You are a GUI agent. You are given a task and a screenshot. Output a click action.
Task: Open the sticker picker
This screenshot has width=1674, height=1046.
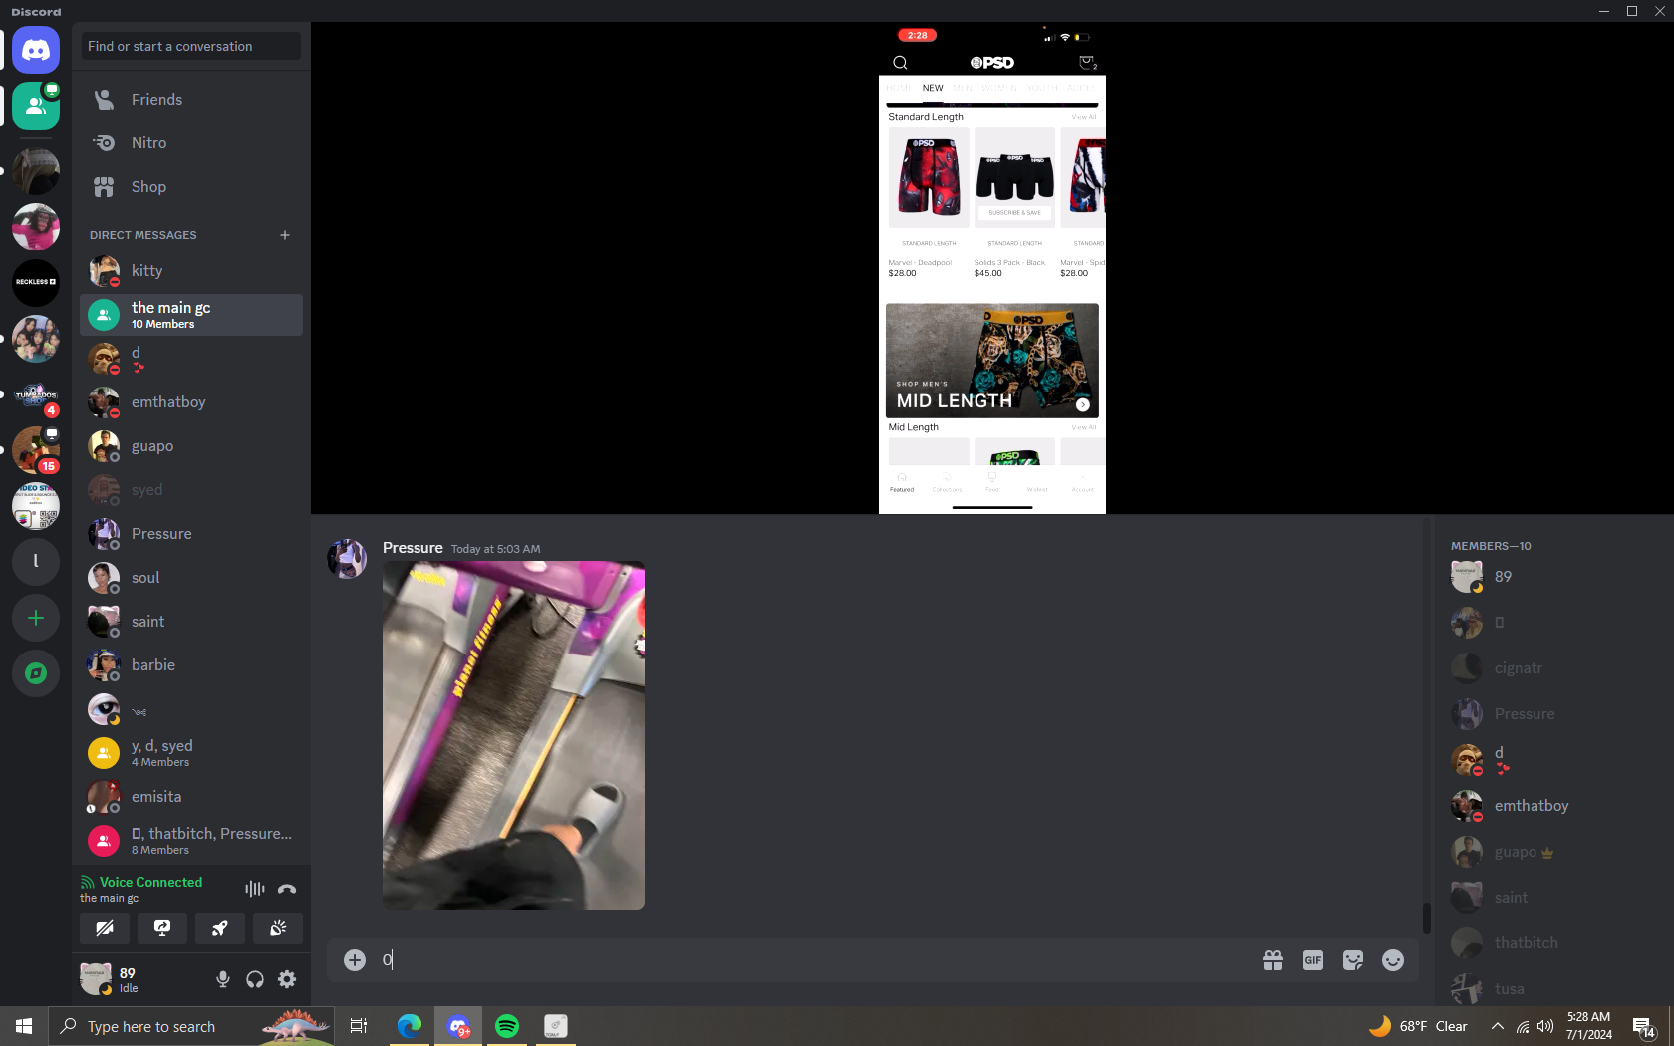click(x=1353, y=960)
